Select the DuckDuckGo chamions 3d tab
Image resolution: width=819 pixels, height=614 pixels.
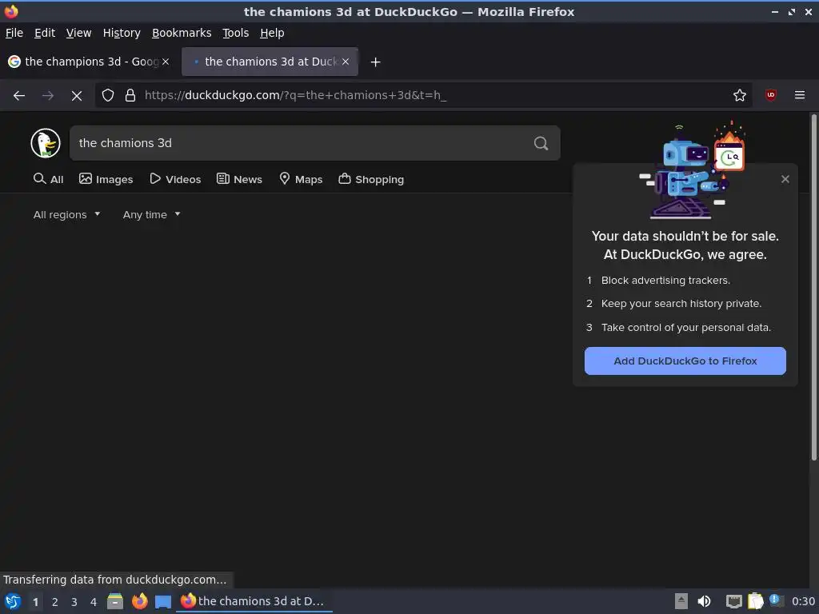click(270, 62)
